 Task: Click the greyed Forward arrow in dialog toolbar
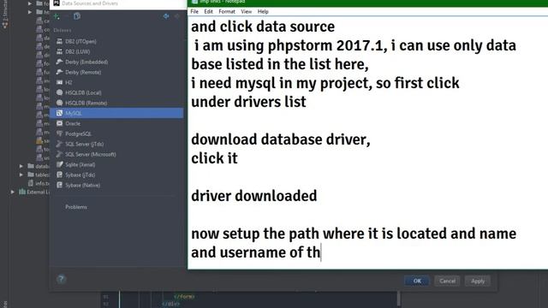(x=177, y=16)
